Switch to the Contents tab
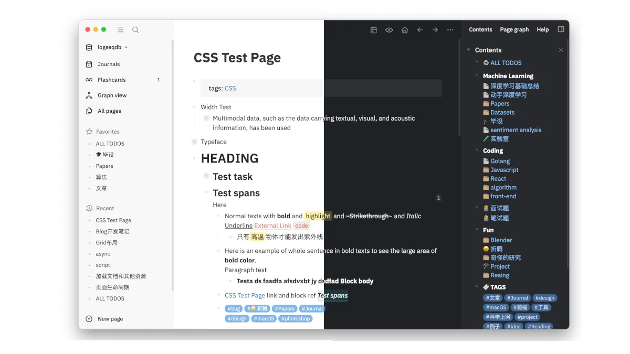630x354 pixels. [480, 30]
